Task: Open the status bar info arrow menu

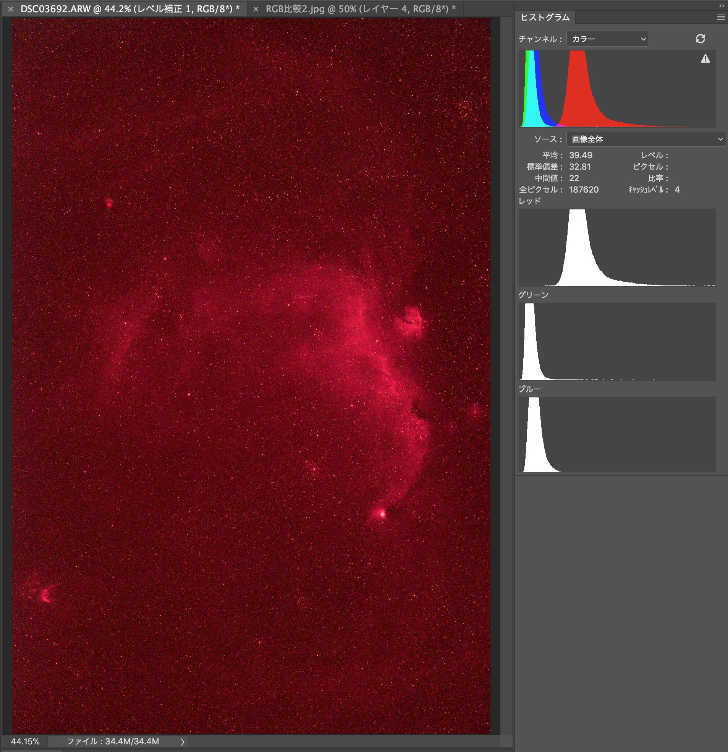Action: (183, 742)
